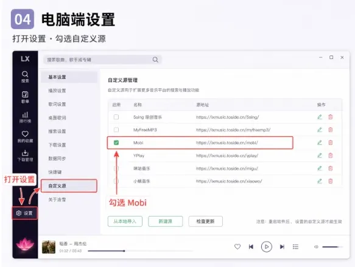Viewport: 355px width, 267px height.
Task: Minimize the LX Music window
Action: (320, 57)
